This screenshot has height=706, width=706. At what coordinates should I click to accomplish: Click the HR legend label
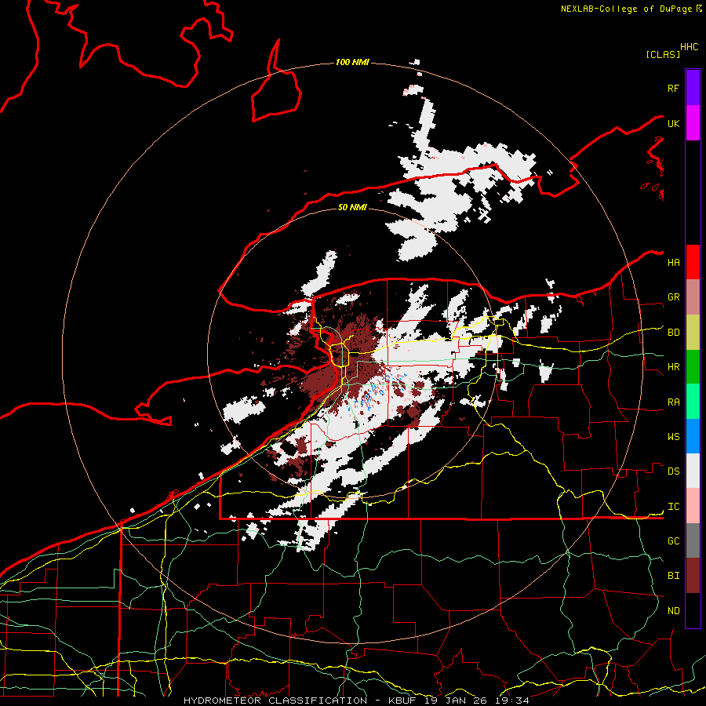(x=673, y=367)
